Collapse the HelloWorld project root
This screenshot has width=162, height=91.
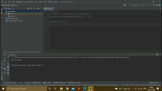4,11
